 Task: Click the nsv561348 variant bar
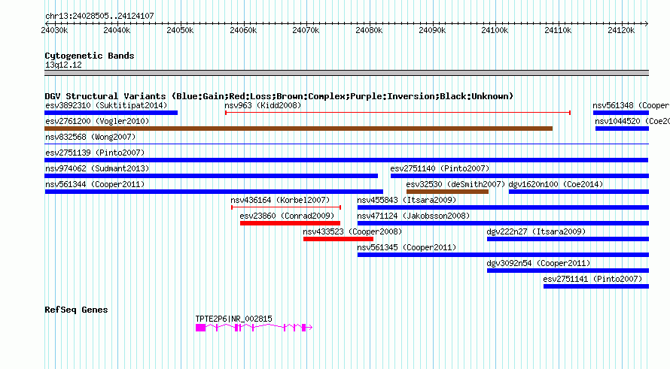621,113
